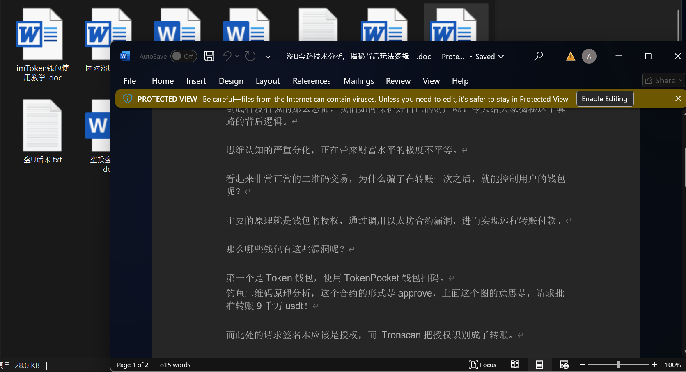686x372 pixels.
Task: Open Customize Quick Access Toolbar dropdown
Action: 268,57
